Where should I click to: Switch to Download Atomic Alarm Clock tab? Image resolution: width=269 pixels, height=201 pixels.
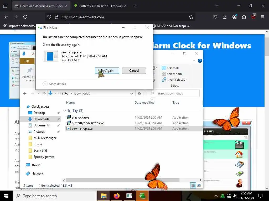tap(42, 6)
